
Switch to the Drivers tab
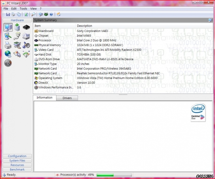(67, 98)
